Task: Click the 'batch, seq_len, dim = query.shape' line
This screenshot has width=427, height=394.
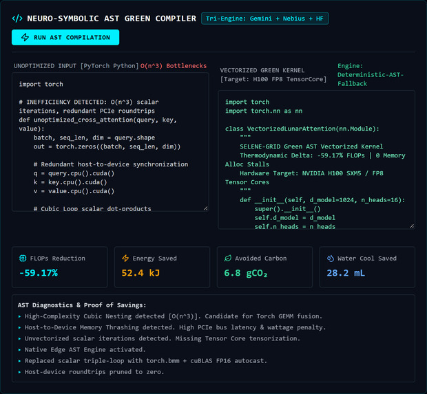Action: (x=94, y=138)
